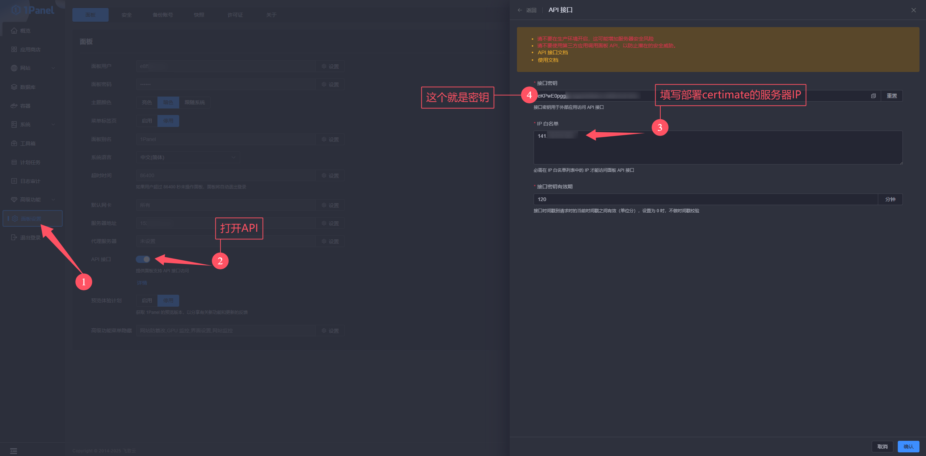Select 暗色 theme option
The height and width of the screenshot is (456, 926).
coord(168,103)
